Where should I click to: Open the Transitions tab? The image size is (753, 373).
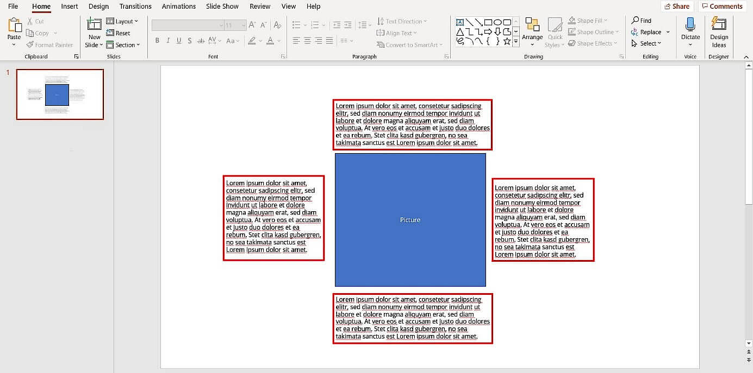point(135,7)
